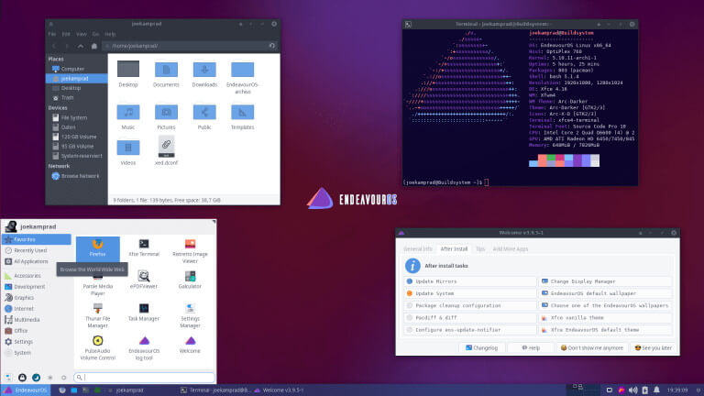Start Ristretto Image Viewer
704x396 pixels.
click(x=190, y=251)
